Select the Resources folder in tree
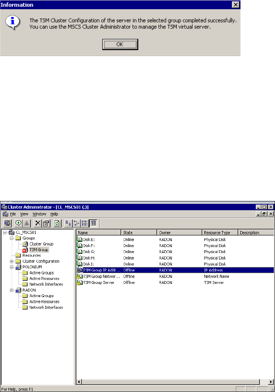This screenshot has width=275, height=392. (32, 255)
